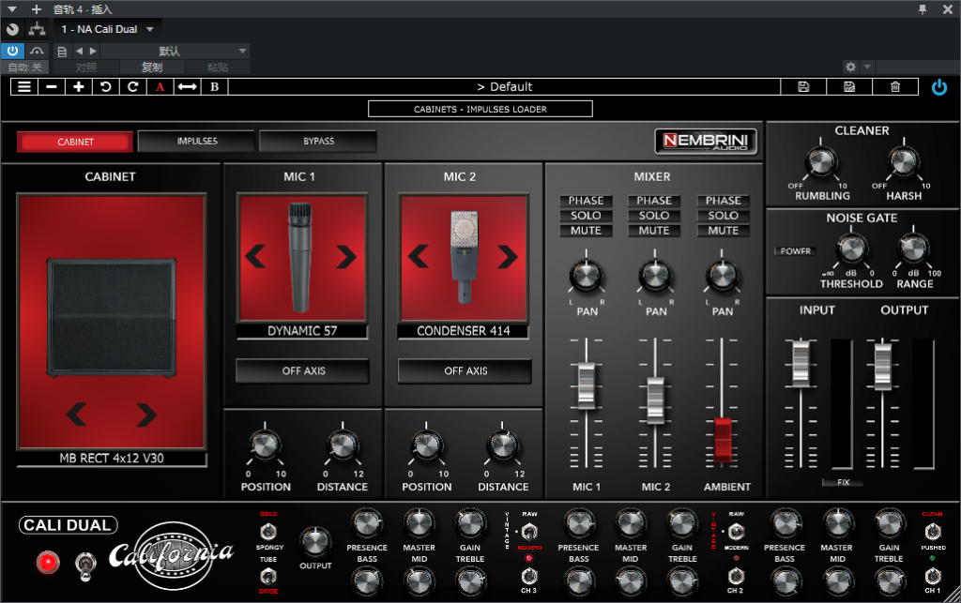Flip the TUBE/DIODE rectifier switch
Image resolution: width=961 pixels, height=603 pixels.
(268, 576)
